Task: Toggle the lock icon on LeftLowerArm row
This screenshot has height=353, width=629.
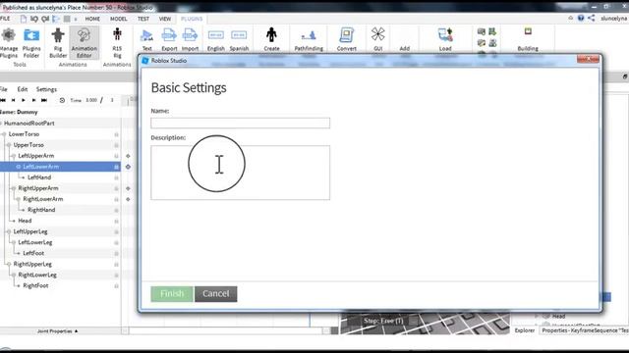Action: [116, 167]
